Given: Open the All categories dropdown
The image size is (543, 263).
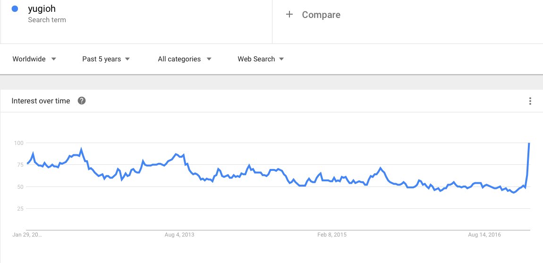Looking at the screenshot, I should [184, 59].
